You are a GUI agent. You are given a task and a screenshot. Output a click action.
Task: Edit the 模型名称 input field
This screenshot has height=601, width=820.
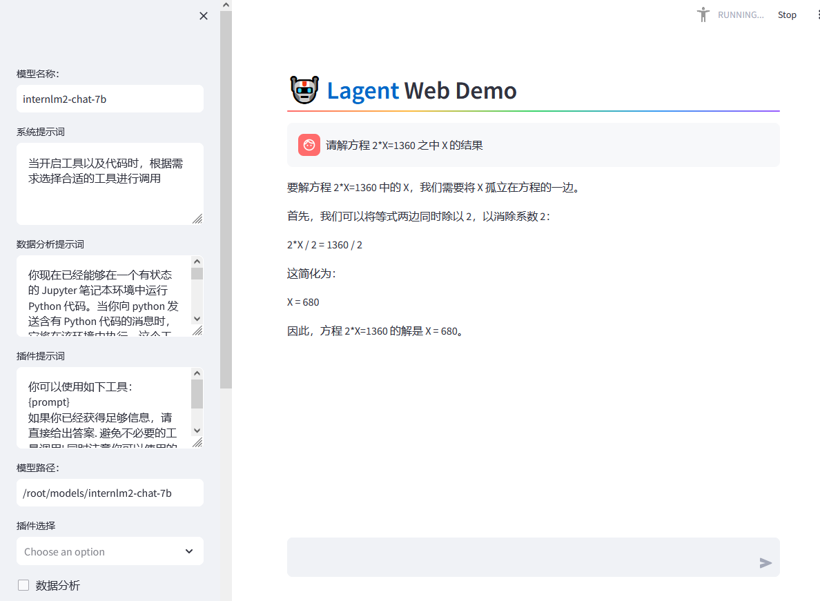pyautogui.click(x=110, y=99)
